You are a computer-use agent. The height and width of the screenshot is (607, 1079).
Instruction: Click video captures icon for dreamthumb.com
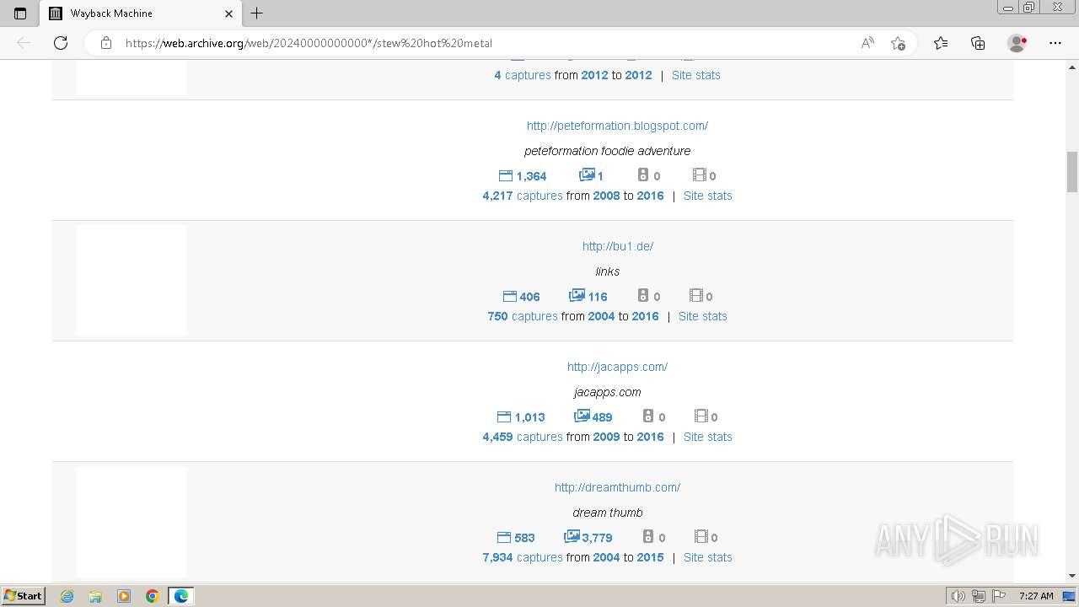(x=701, y=537)
